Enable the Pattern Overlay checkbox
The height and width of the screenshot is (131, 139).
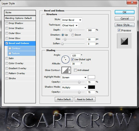[x=7, y=73]
